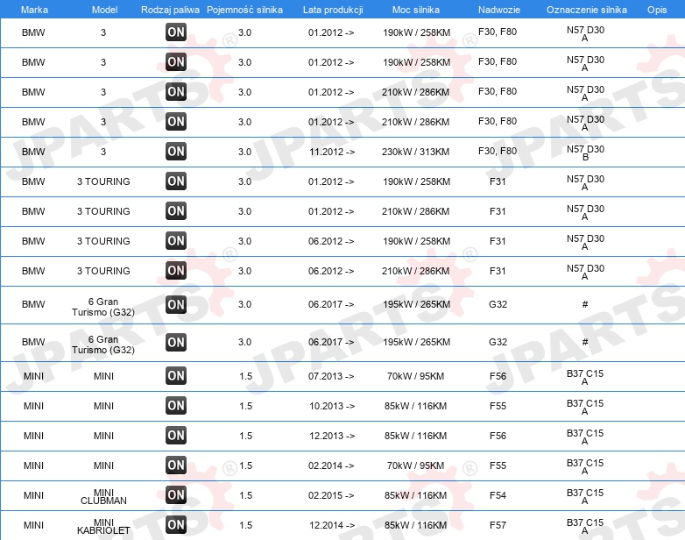The width and height of the screenshot is (685, 540).
Task: Click ON icon in the MINI 12.2013 row
Action: point(176,435)
